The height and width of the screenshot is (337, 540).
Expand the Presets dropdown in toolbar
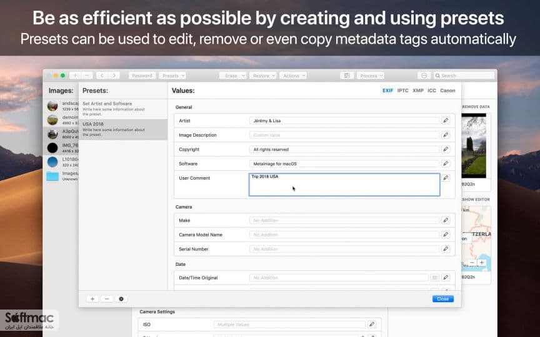[172, 76]
